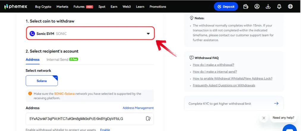Open Address Management link

click(138, 108)
